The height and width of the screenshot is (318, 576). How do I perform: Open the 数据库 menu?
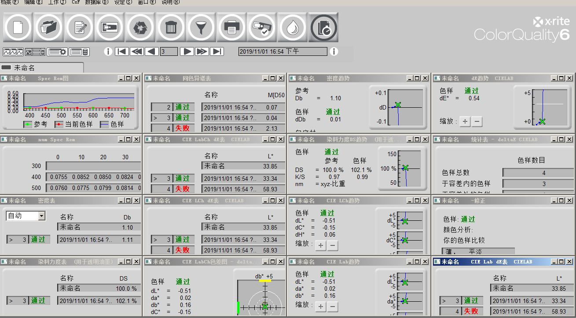96,2
